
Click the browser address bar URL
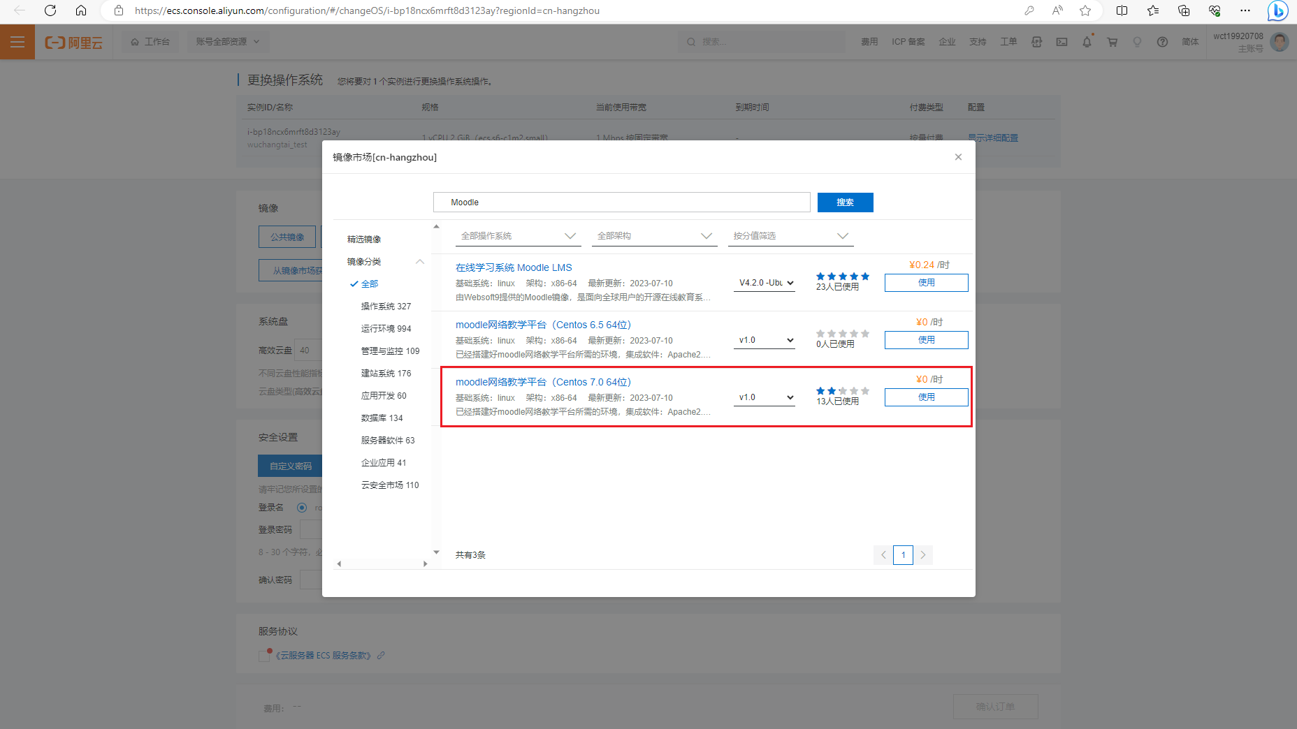[x=367, y=10]
